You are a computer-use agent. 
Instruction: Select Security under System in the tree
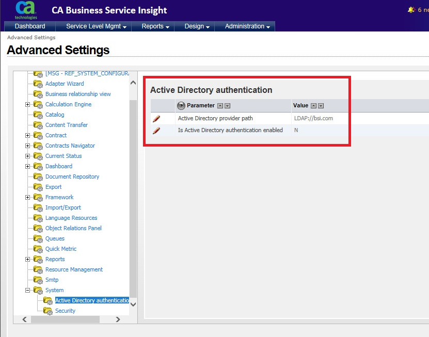point(65,311)
